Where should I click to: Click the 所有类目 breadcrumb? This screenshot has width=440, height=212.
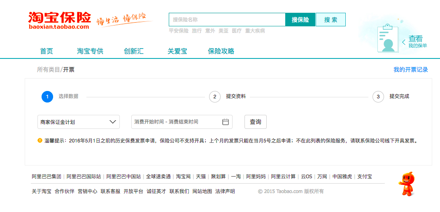click(x=49, y=70)
